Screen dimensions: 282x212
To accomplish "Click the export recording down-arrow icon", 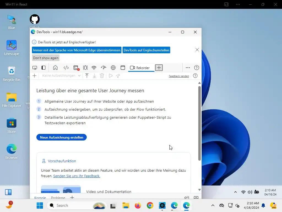I will click(94, 76).
